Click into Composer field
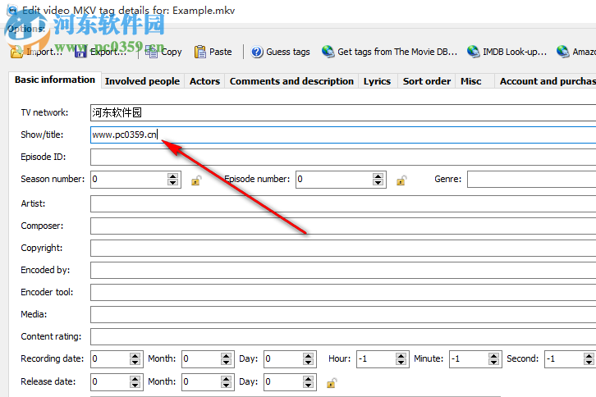 coord(343,226)
